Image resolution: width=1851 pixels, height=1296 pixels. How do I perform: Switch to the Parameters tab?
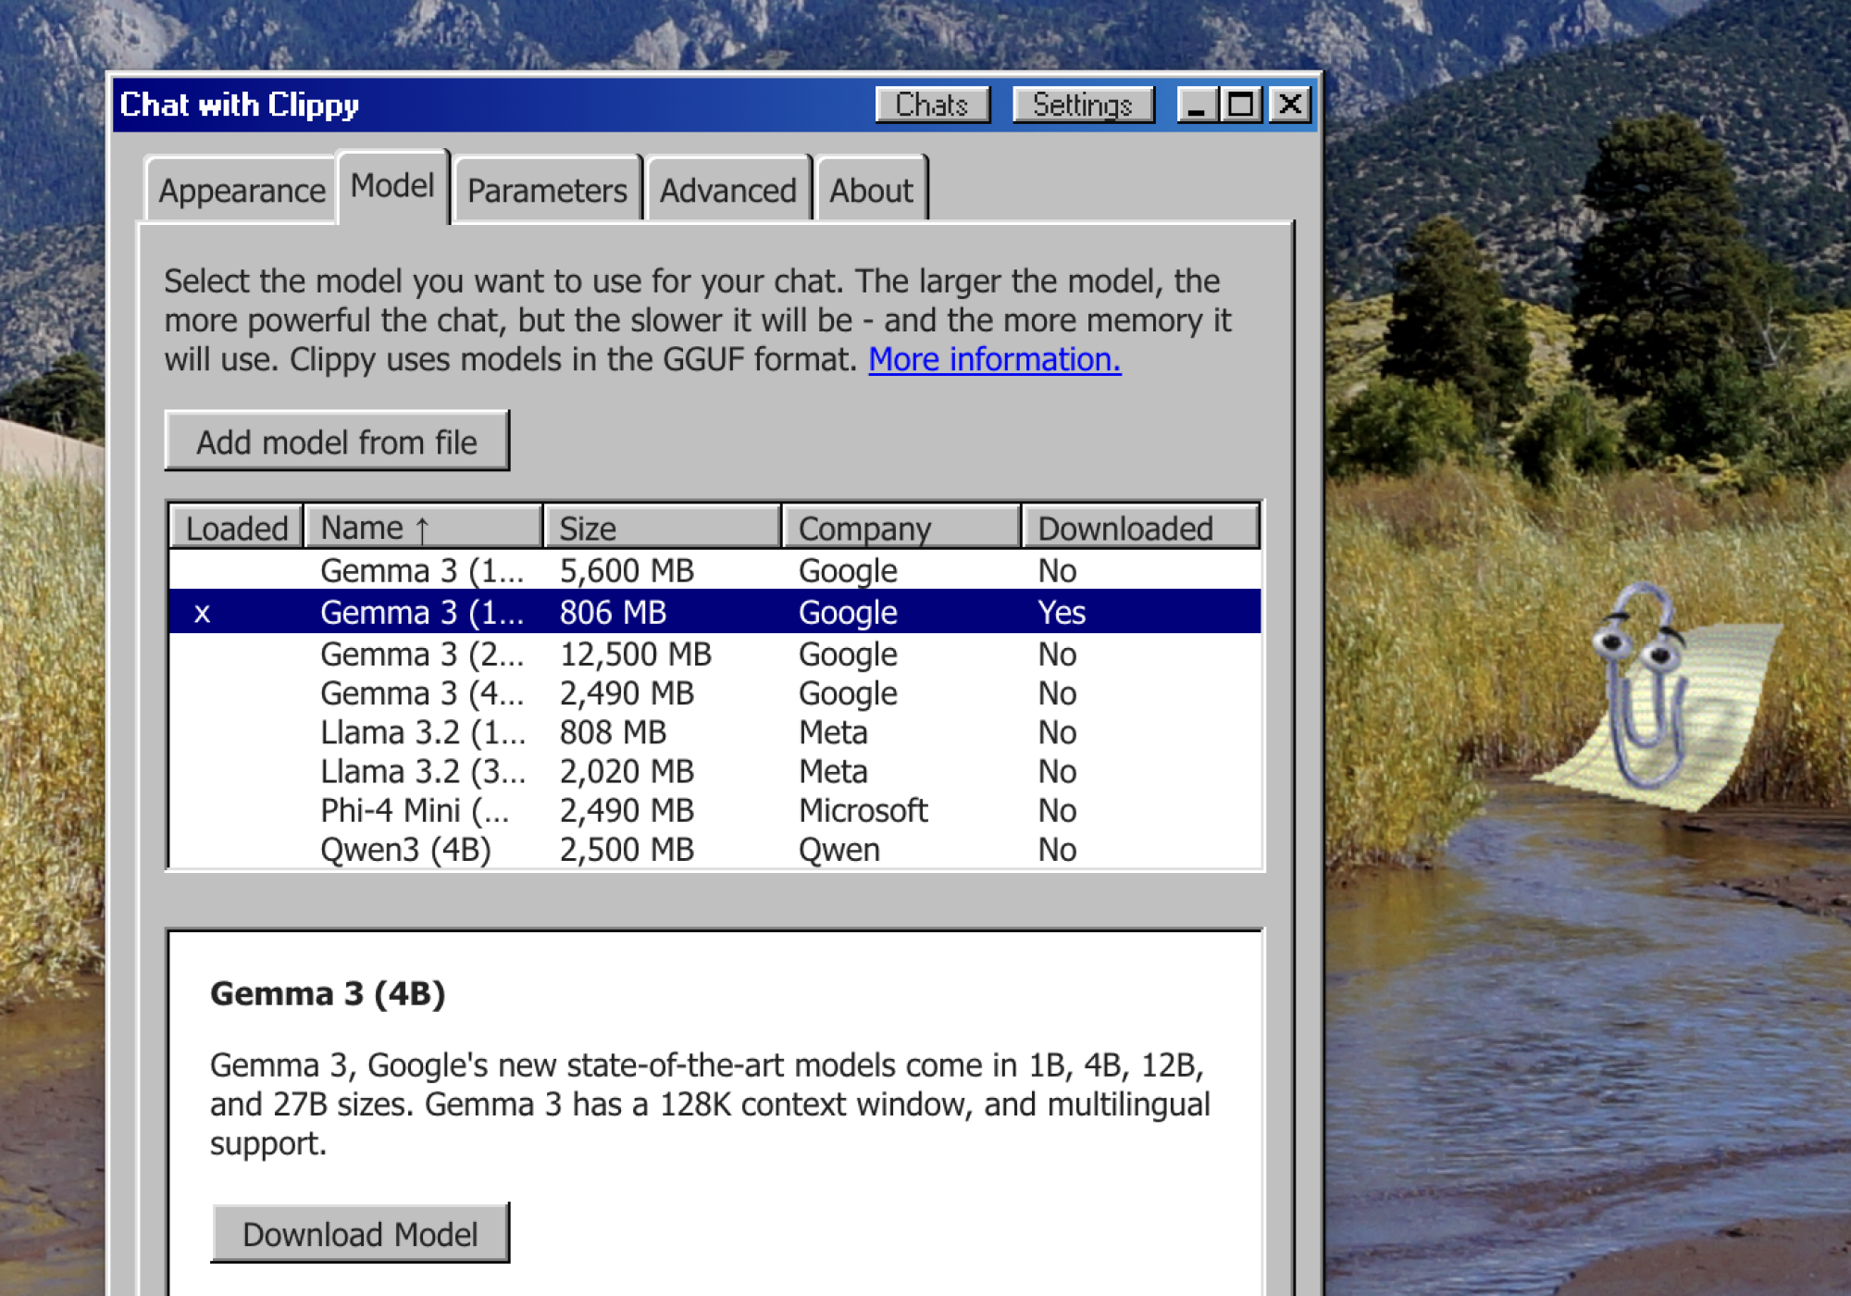[x=547, y=190]
